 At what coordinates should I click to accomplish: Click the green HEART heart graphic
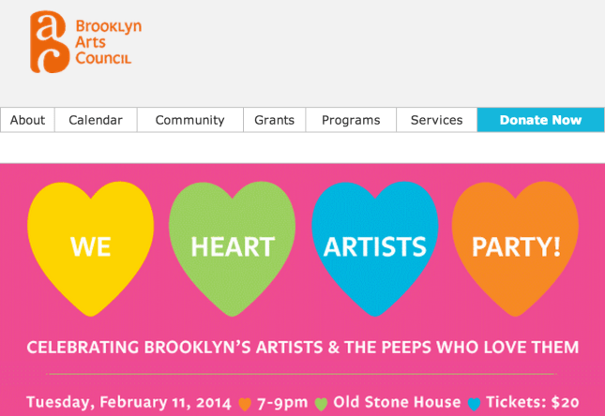click(232, 245)
